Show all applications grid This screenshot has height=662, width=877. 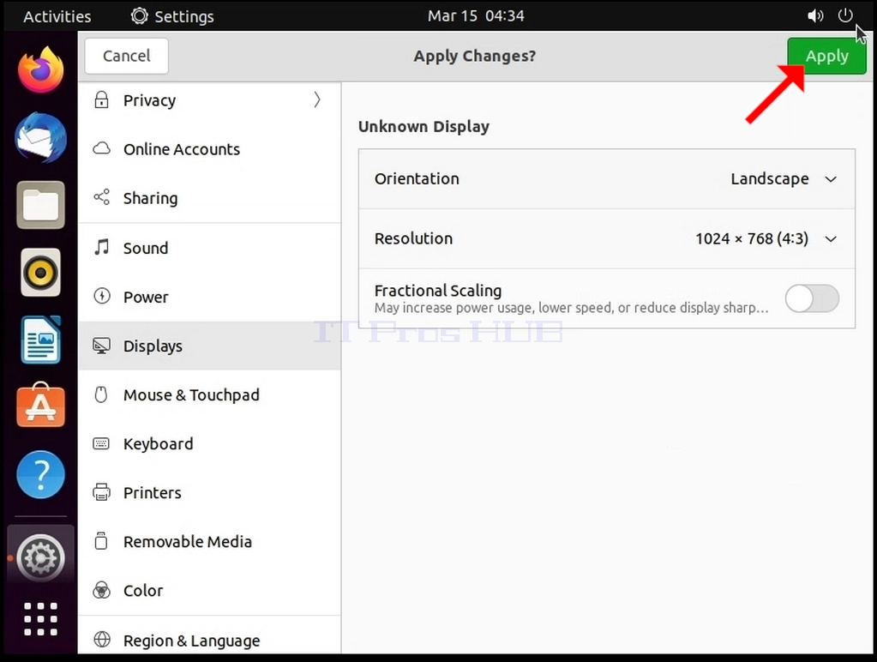click(x=40, y=619)
